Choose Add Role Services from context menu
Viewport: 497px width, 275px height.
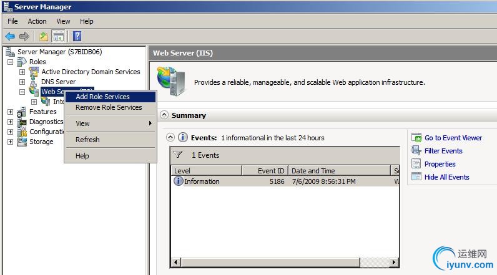tap(111, 97)
